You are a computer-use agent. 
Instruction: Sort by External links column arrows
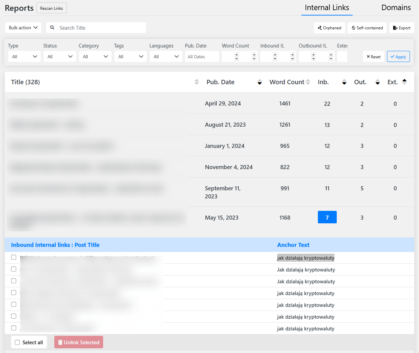405,82
